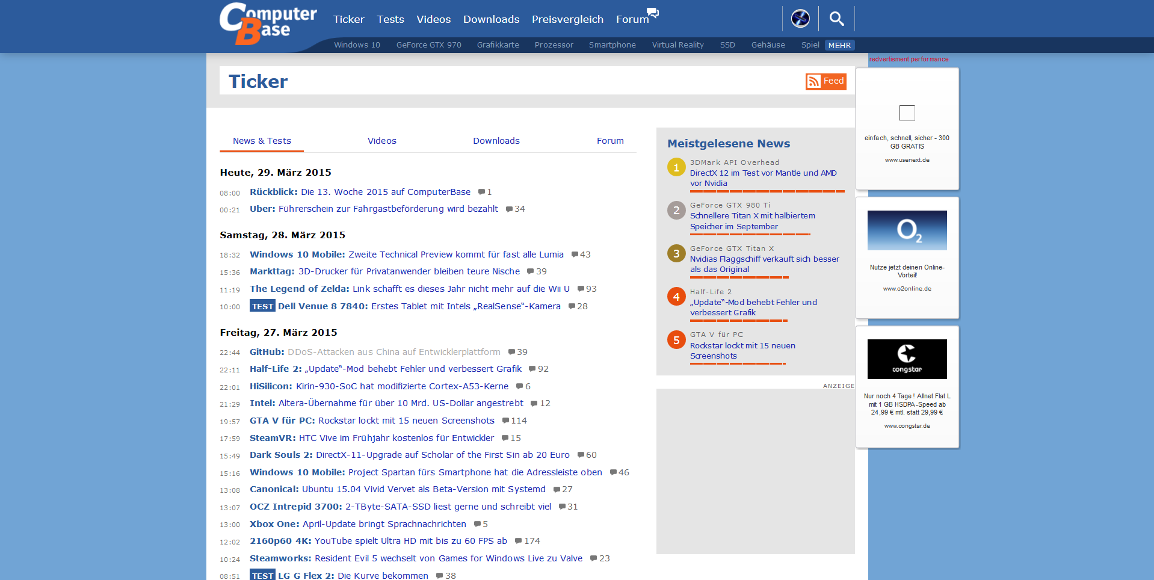Open comments icon for Uber article
The height and width of the screenshot is (580, 1154).
click(509, 209)
